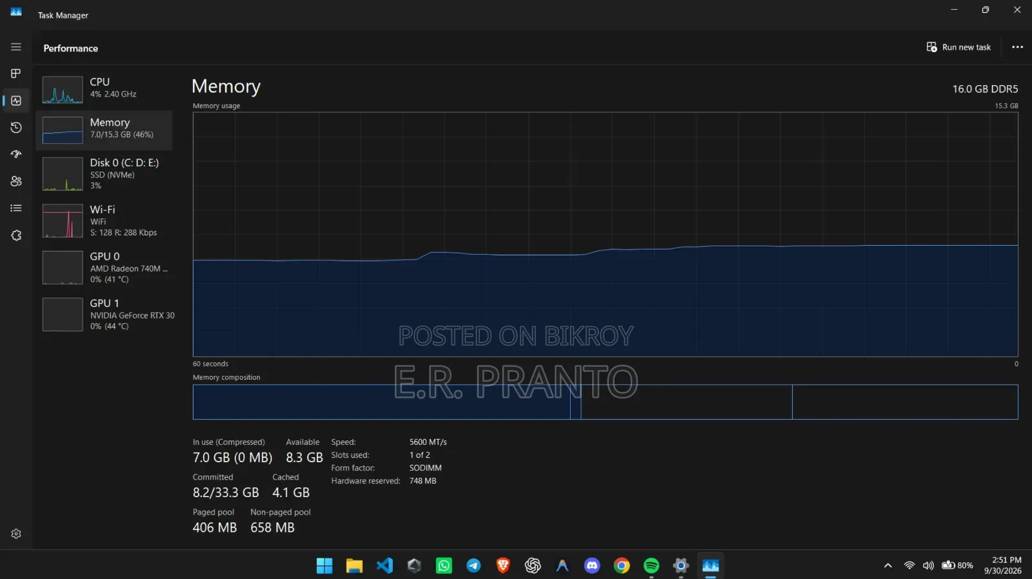Screen dimensions: 1032x579
Task: Click the CPU mini graph thumbnail
Action: [63, 90]
